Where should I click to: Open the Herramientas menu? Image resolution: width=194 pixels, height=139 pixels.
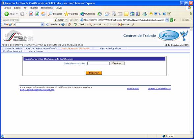click(x=47, y=8)
